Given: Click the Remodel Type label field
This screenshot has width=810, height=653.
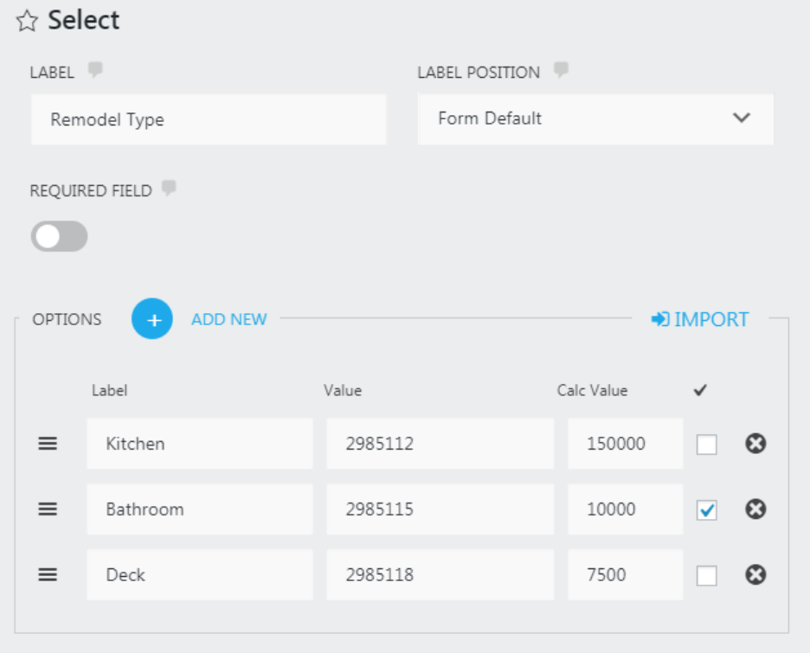Looking at the screenshot, I should pos(208,119).
